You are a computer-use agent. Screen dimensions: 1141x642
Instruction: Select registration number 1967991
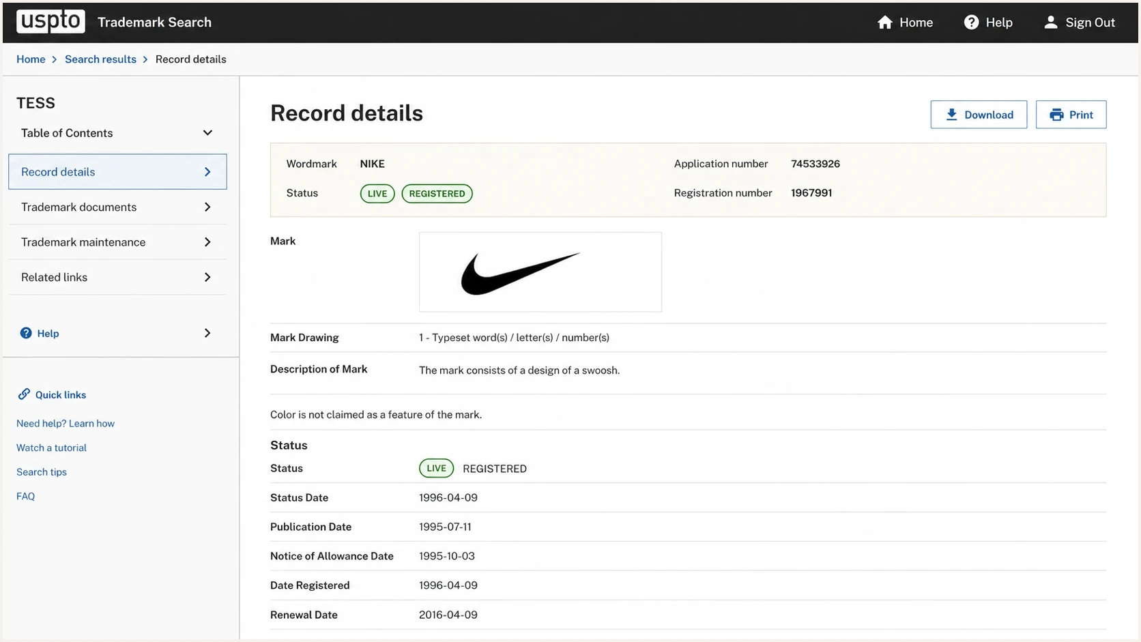point(811,193)
